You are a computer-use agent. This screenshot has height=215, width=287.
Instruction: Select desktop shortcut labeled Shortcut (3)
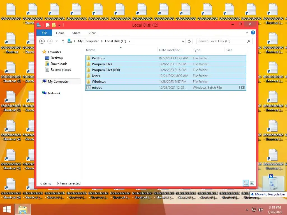[x=11, y=101]
